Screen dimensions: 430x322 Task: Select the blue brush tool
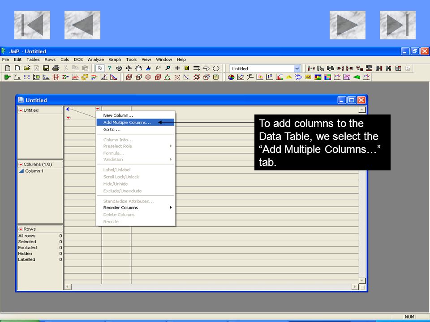[x=148, y=68]
